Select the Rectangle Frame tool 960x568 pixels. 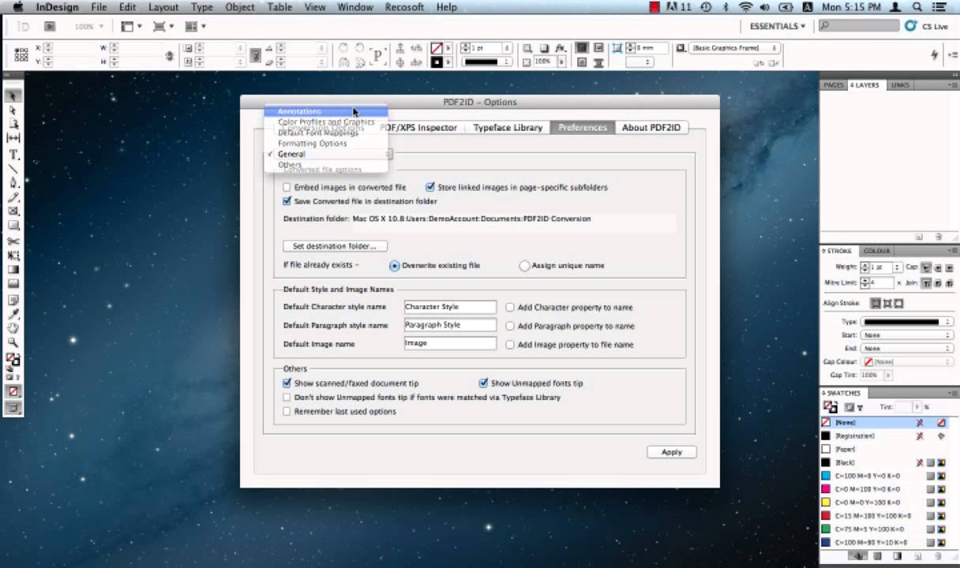13,211
